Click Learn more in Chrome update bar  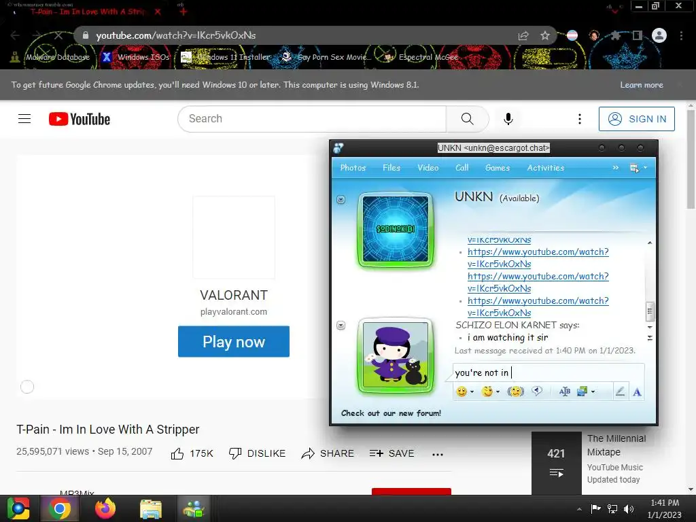click(642, 85)
